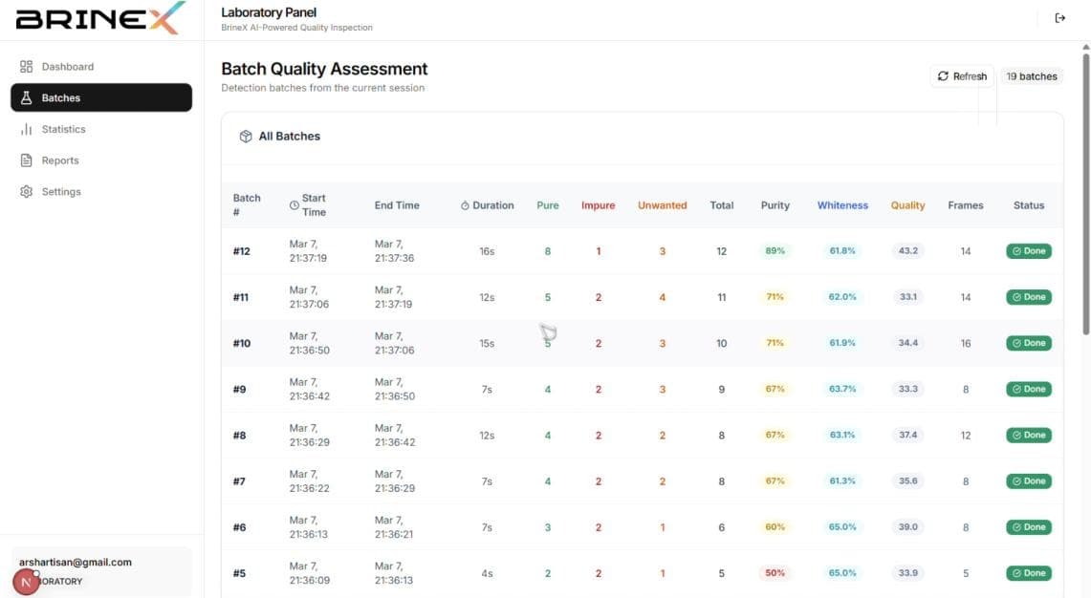This screenshot has width=1091, height=598.
Task: Click the red N user avatar
Action: pos(27,582)
